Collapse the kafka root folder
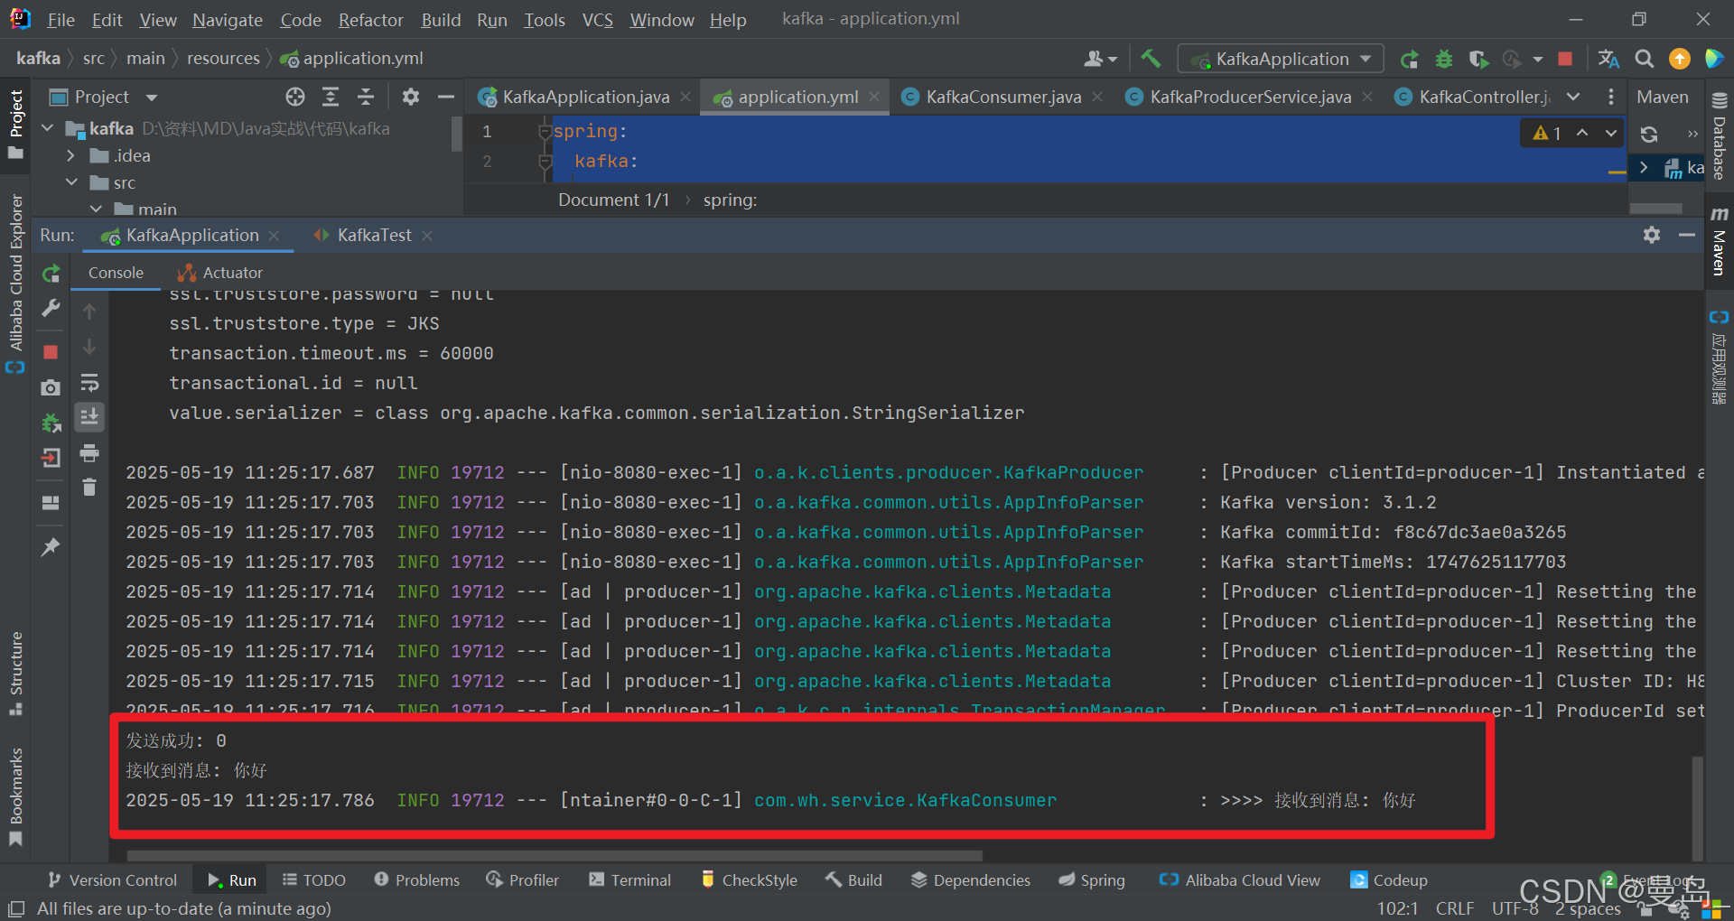This screenshot has height=921, width=1734. click(48, 128)
